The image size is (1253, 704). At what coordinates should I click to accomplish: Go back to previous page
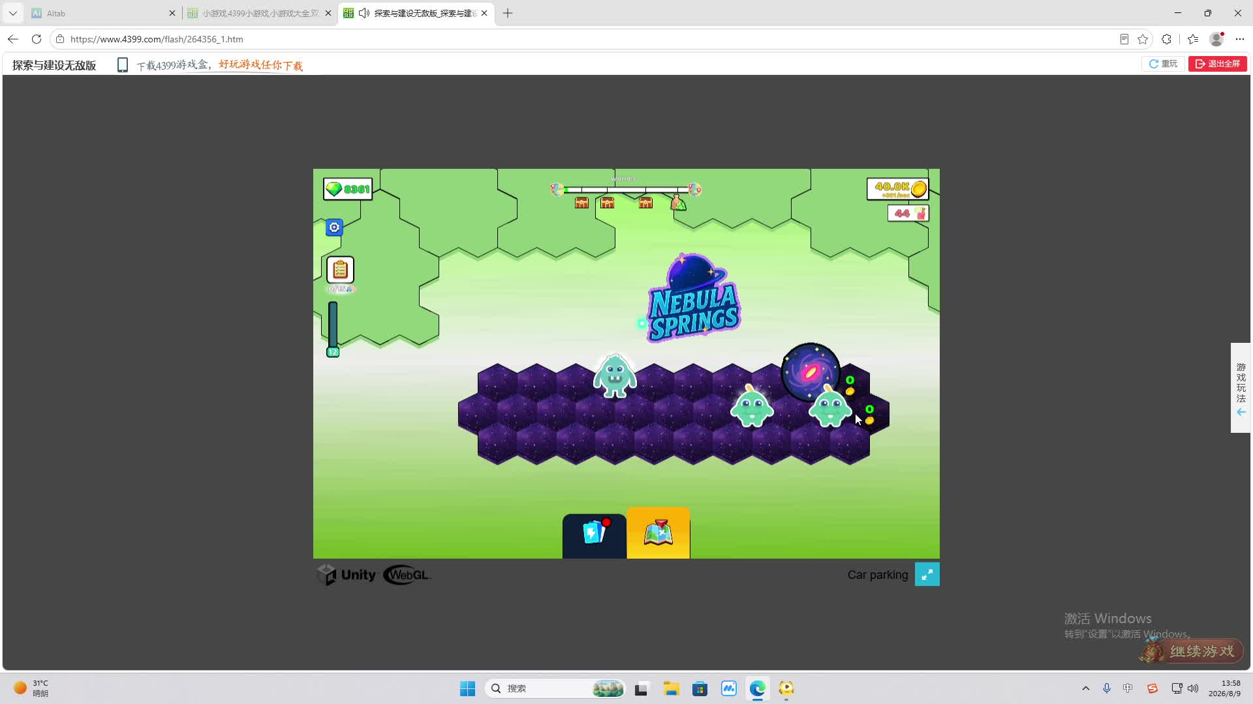tap(13, 39)
